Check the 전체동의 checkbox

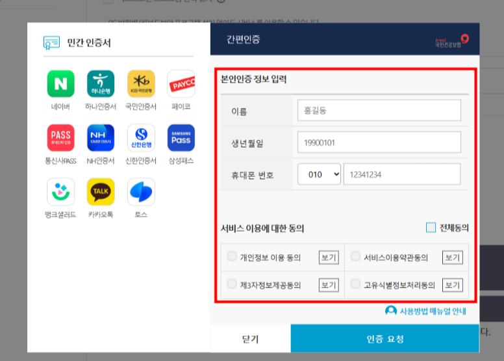point(431,228)
